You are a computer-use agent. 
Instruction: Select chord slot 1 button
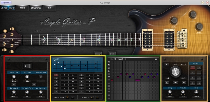point(56,75)
